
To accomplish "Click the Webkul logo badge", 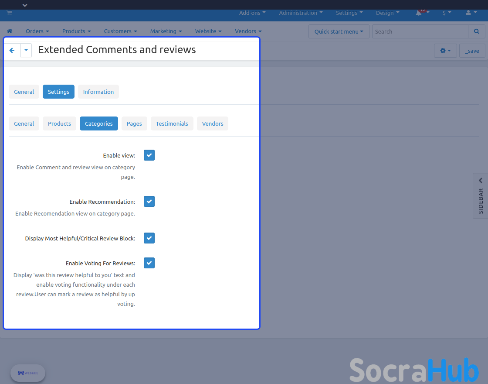I will click(x=28, y=373).
